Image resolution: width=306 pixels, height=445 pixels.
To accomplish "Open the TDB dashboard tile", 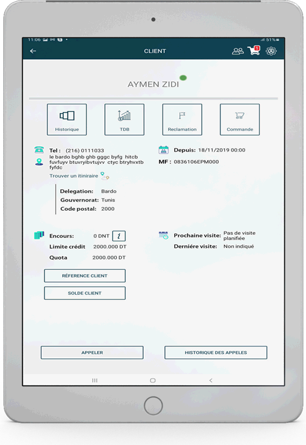I will pos(124,119).
